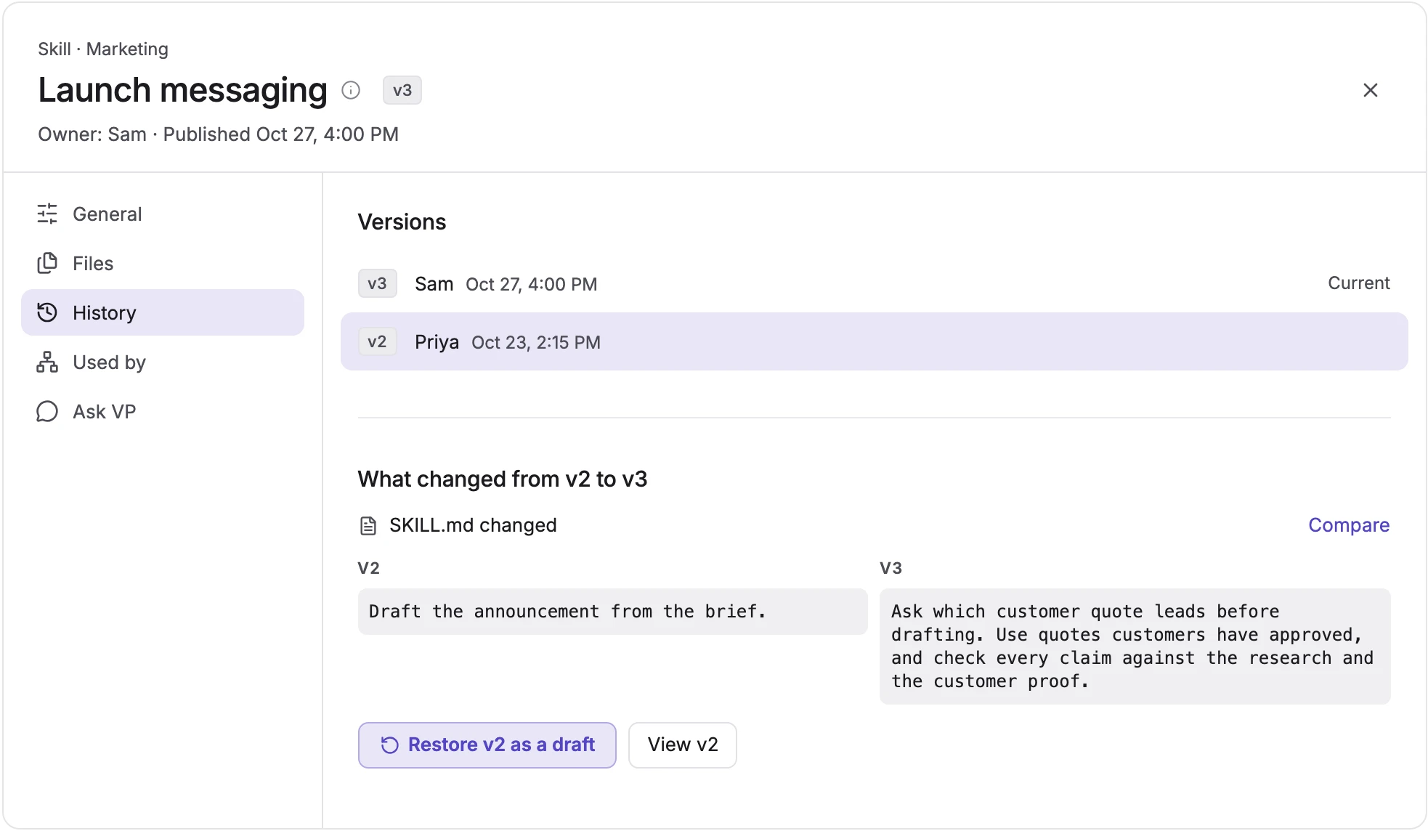Click the Oct 27, 4:00 PM version timestamp

532,284
